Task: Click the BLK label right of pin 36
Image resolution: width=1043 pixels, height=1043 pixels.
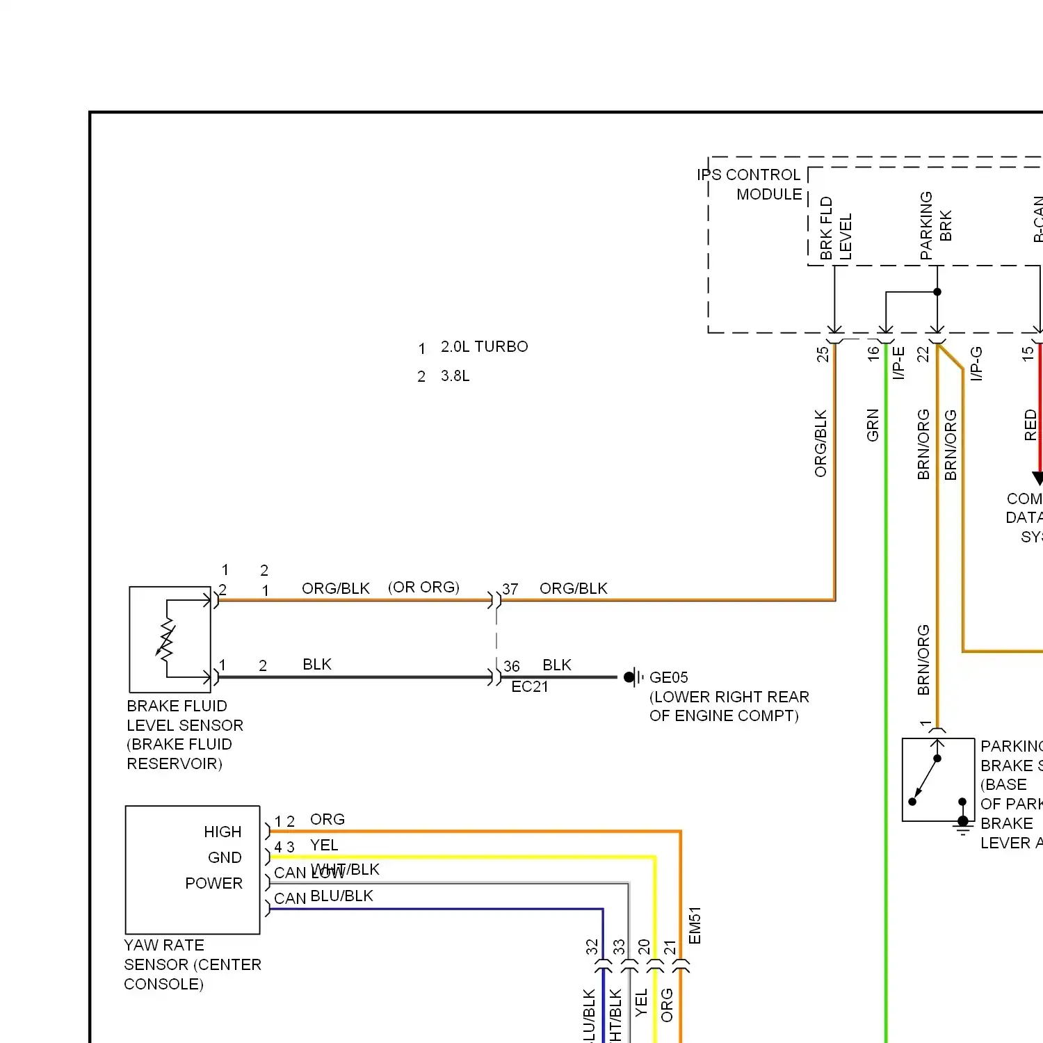Action: pyautogui.click(x=557, y=665)
